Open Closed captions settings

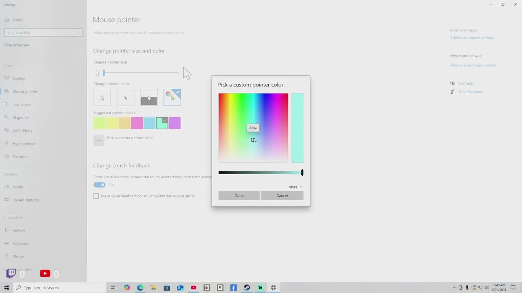26,200
